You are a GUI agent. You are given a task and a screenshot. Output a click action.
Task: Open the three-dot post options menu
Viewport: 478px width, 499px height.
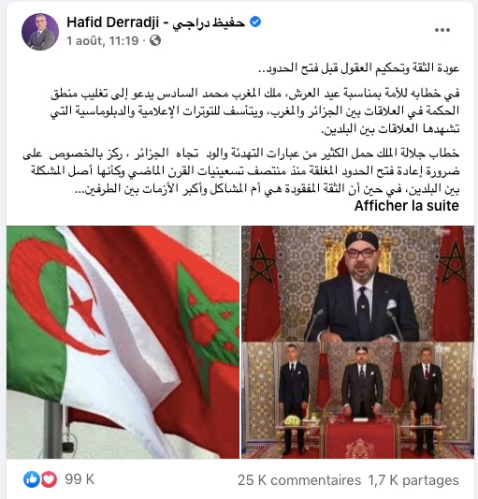tap(442, 30)
